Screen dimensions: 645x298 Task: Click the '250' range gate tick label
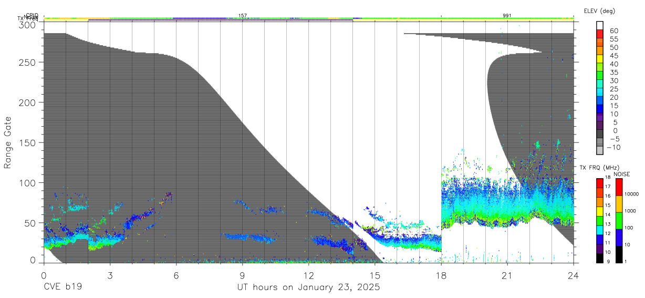[27, 62]
